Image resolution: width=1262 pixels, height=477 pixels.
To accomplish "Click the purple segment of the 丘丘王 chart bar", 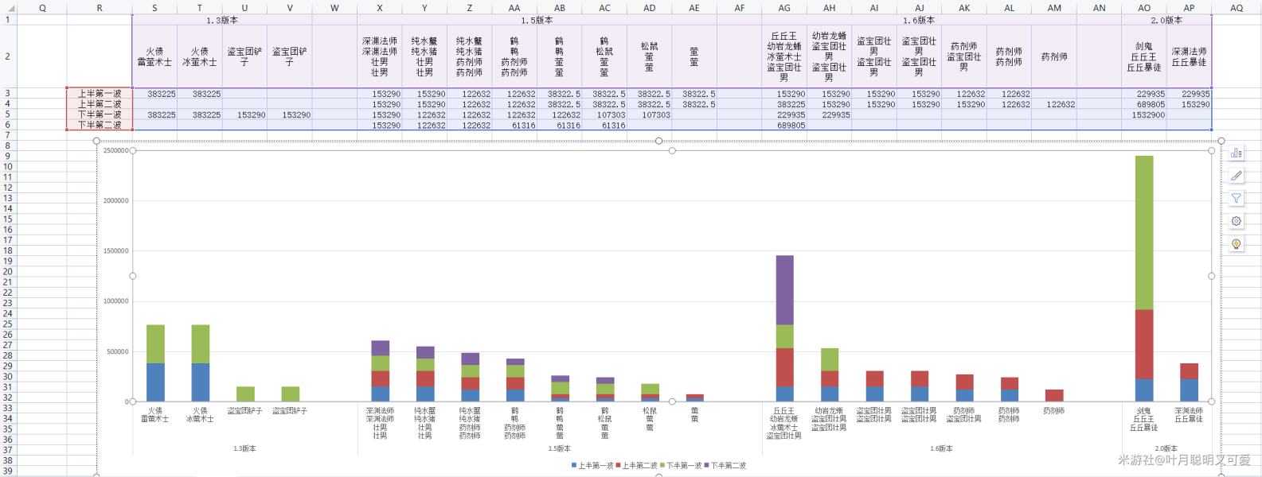I will pos(784,290).
